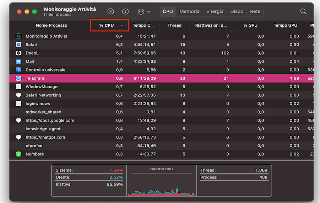Click the Numbers chart icon
Screen dimensions: 320x203
18,154
